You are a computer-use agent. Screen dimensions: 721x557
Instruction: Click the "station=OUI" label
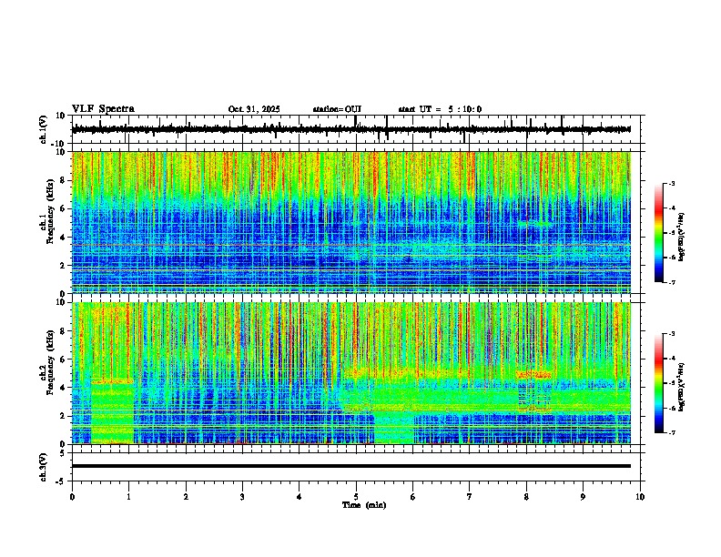click(337, 109)
